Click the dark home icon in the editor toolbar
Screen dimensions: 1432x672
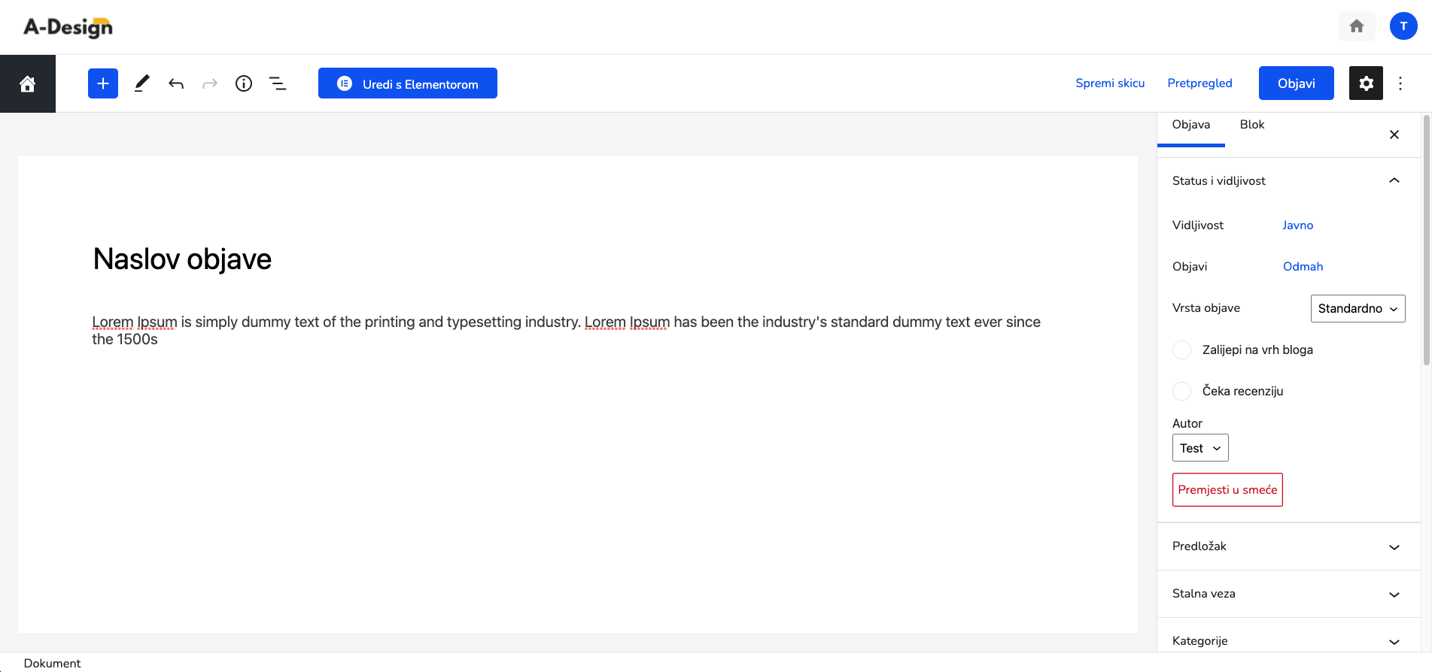(28, 83)
